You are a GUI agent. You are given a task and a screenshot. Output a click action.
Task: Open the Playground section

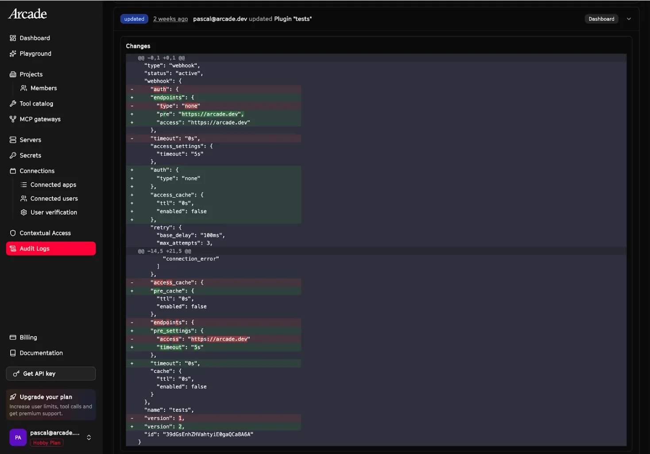point(35,53)
